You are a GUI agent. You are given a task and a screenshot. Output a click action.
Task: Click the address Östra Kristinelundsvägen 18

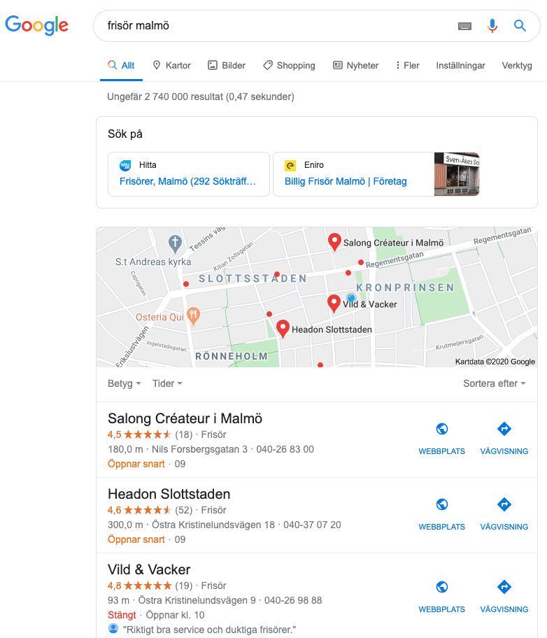(x=213, y=525)
